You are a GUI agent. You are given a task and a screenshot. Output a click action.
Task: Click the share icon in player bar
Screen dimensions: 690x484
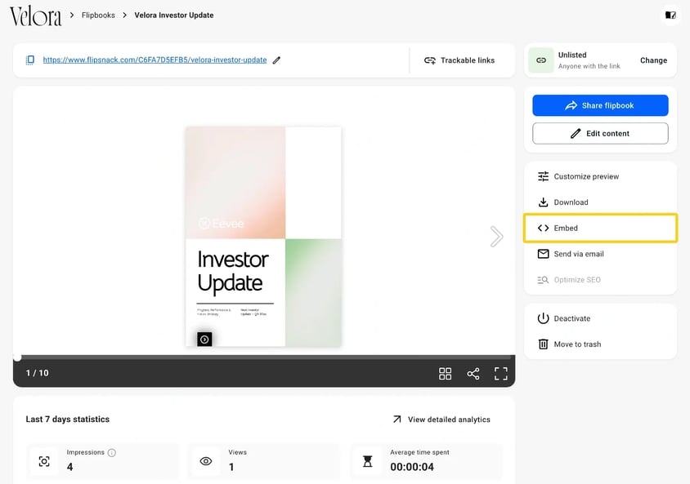[x=473, y=374]
